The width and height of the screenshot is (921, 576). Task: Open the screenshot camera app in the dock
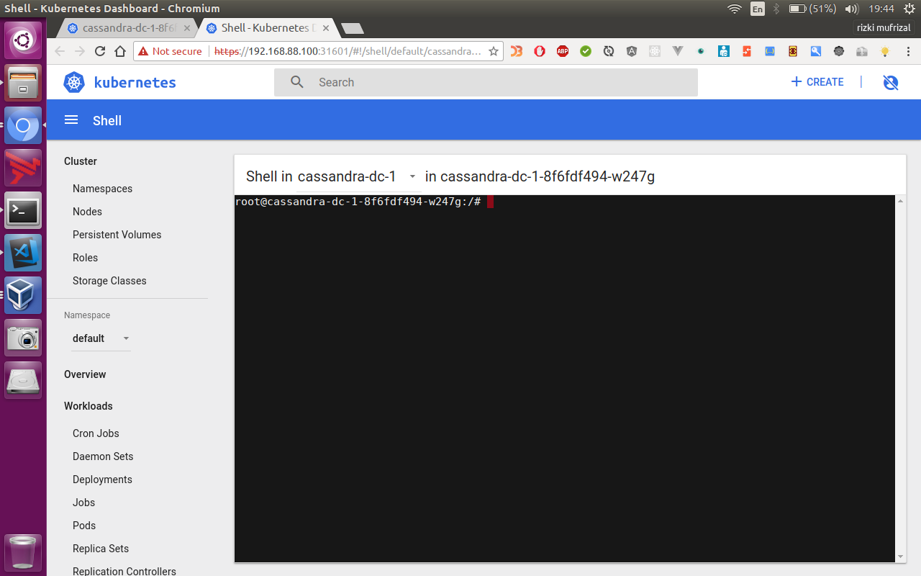coord(23,338)
